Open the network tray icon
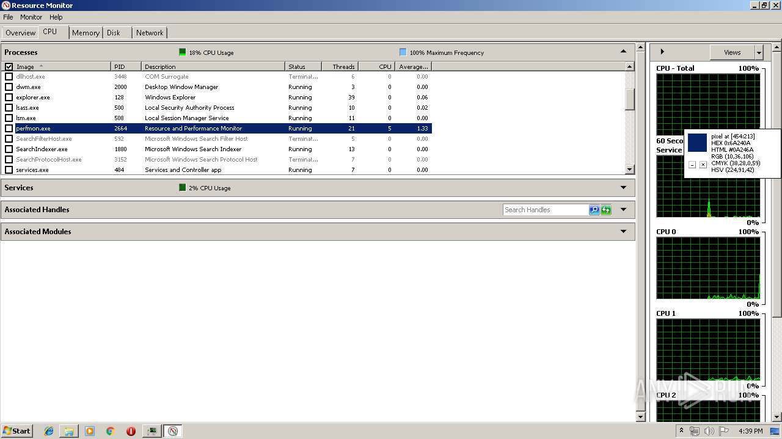Image resolution: width=782 pixels, height=439 pixels. [x=695, y=431]
